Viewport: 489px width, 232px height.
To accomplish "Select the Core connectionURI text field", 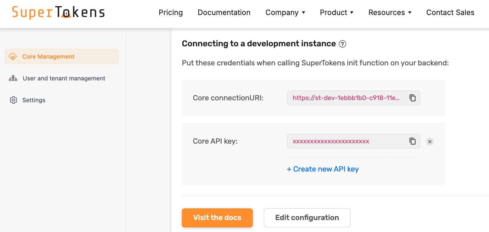I will (x=346, y=98).
